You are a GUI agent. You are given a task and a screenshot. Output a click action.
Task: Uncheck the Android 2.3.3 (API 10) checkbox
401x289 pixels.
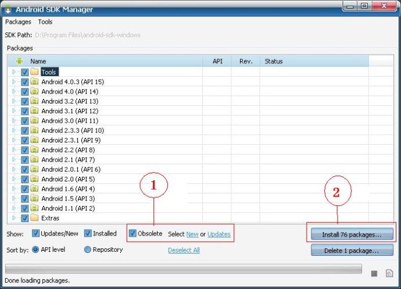coord(24,131)
